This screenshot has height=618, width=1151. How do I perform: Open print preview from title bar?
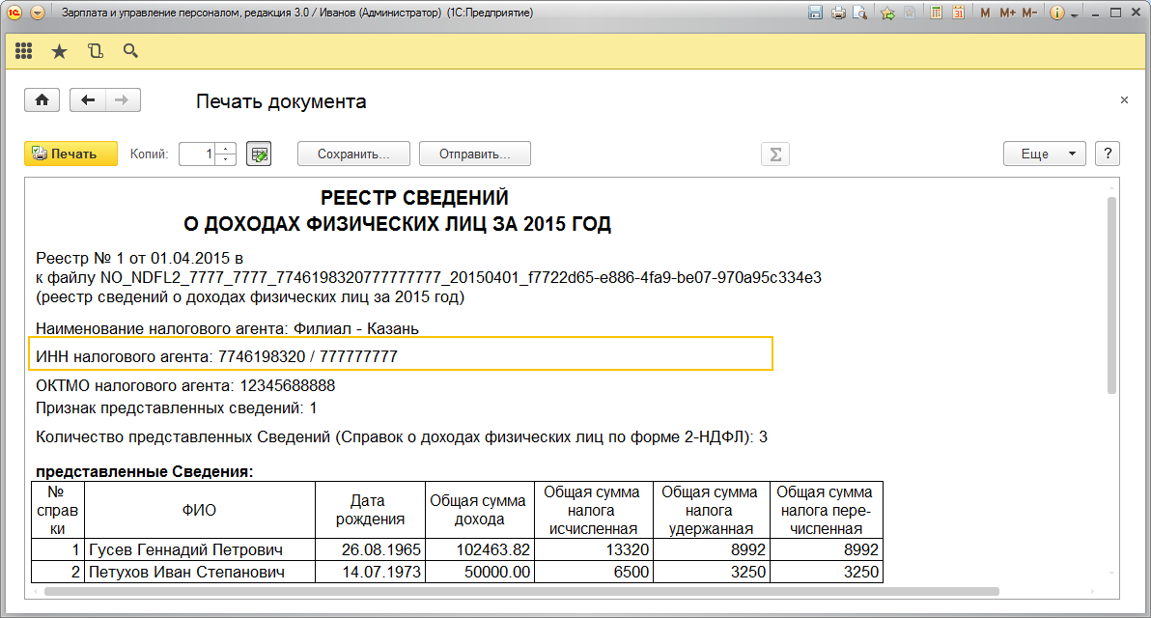pyautogui.click(x=860, y=13)
